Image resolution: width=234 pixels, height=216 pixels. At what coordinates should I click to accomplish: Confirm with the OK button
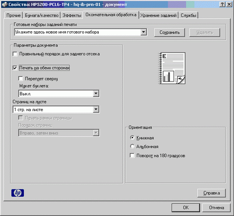(x=186, y=208)
